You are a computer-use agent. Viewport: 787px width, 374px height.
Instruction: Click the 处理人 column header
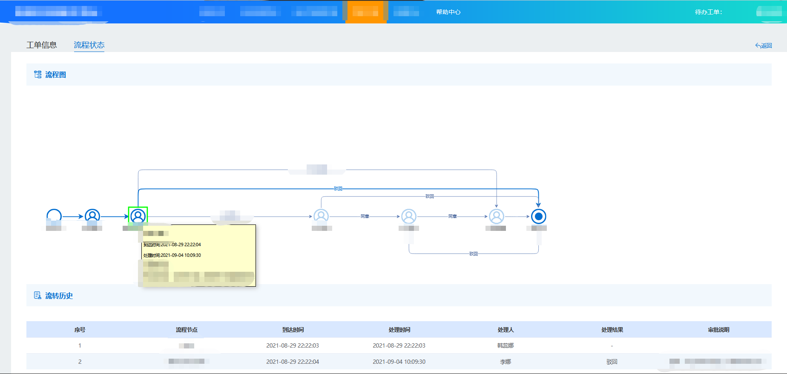point(506,330)
